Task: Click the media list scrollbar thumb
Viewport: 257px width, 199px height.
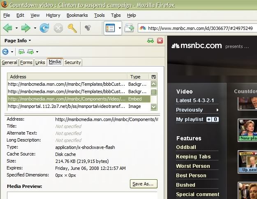Action: tap(153, 92)
